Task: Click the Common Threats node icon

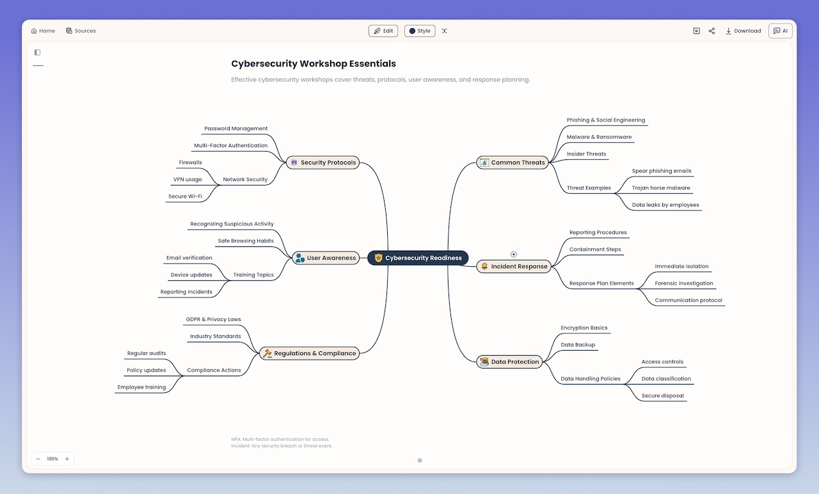Action: [484, 163]
